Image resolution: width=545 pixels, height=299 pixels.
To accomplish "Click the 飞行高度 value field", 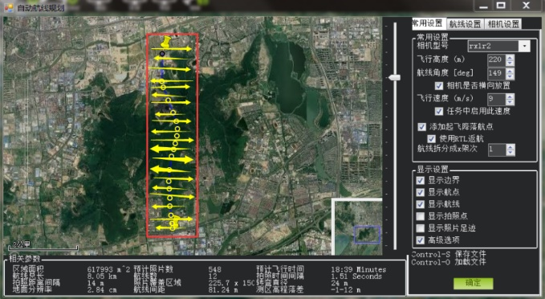I will tap(496, 59).
